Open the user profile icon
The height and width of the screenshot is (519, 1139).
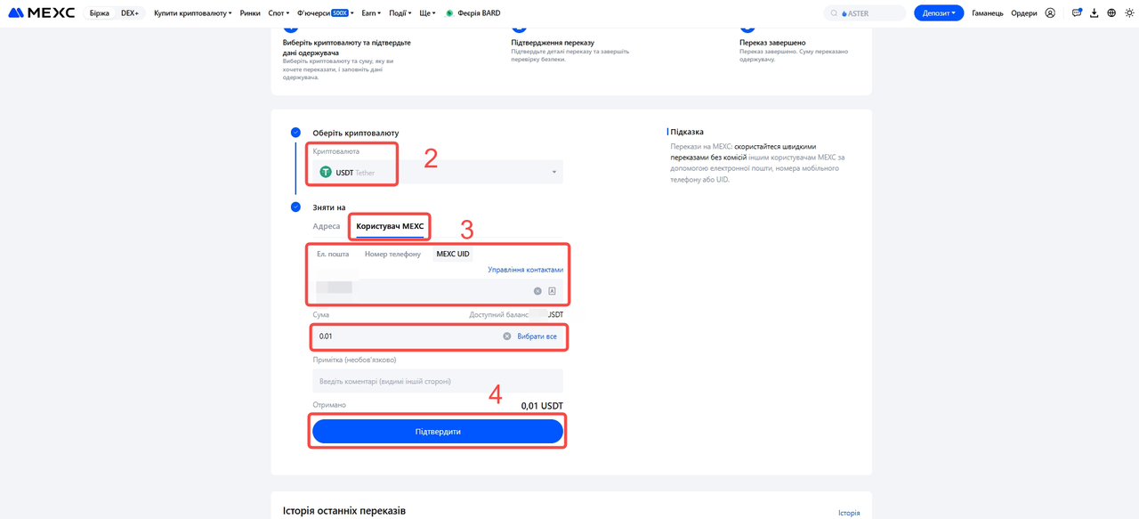pyautogui.click(x=1050, y=13)
